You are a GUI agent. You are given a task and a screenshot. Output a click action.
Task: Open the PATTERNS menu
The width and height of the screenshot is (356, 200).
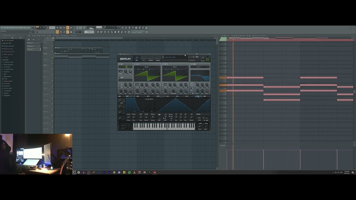point(12,27)
